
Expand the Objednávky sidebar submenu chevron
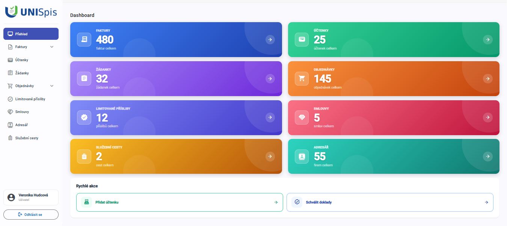coord(52,86)
